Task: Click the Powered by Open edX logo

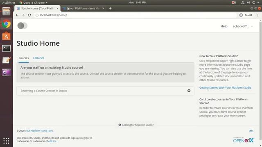Action: coord(244,140)
